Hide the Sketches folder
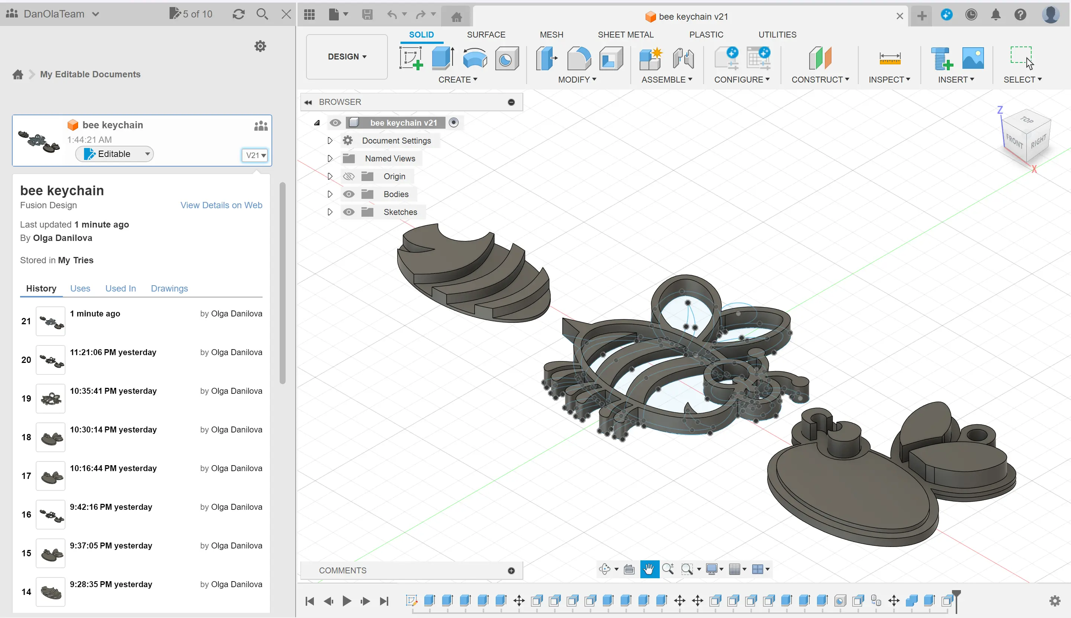The image size is (1071, 618). point(348,212)
